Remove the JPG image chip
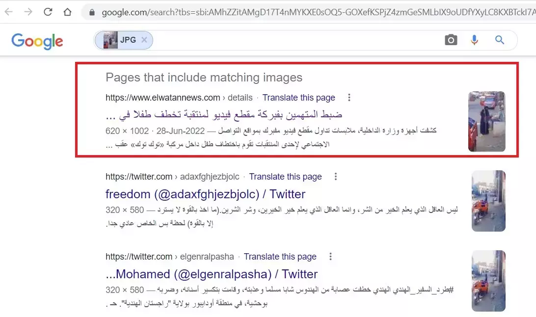The height and width of the screenshot is (317, 536). (144, 40)
